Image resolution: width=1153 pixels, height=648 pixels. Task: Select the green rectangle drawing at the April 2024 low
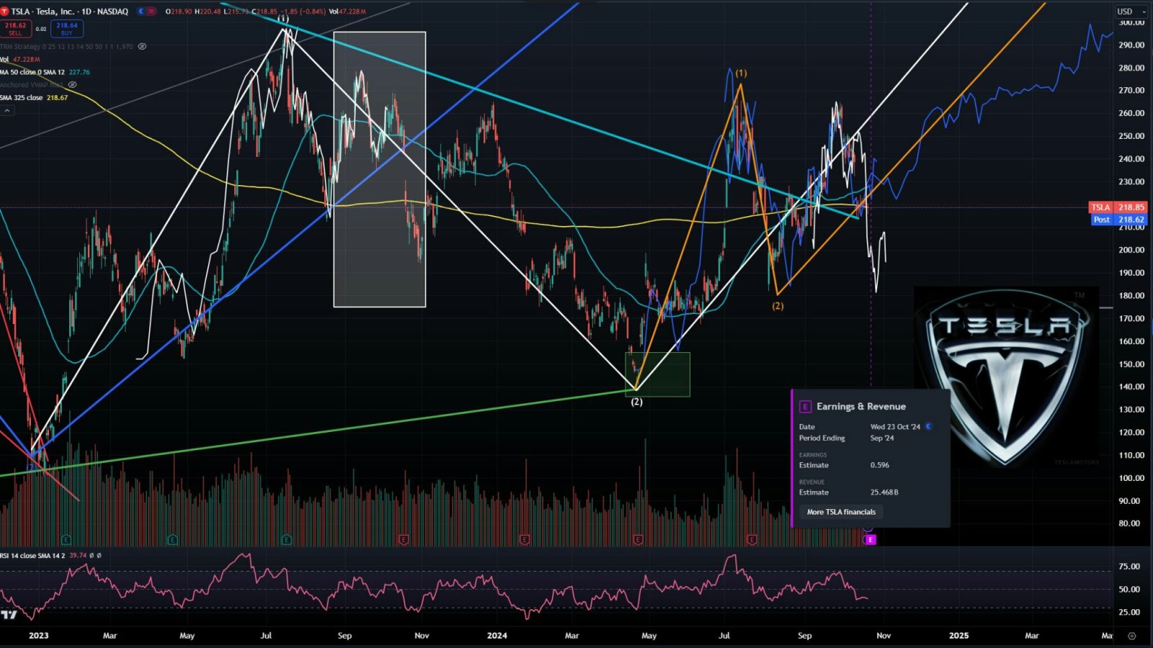658,374
